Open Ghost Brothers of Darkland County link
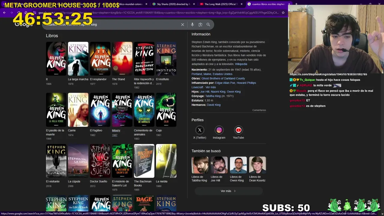 point(223,79)
